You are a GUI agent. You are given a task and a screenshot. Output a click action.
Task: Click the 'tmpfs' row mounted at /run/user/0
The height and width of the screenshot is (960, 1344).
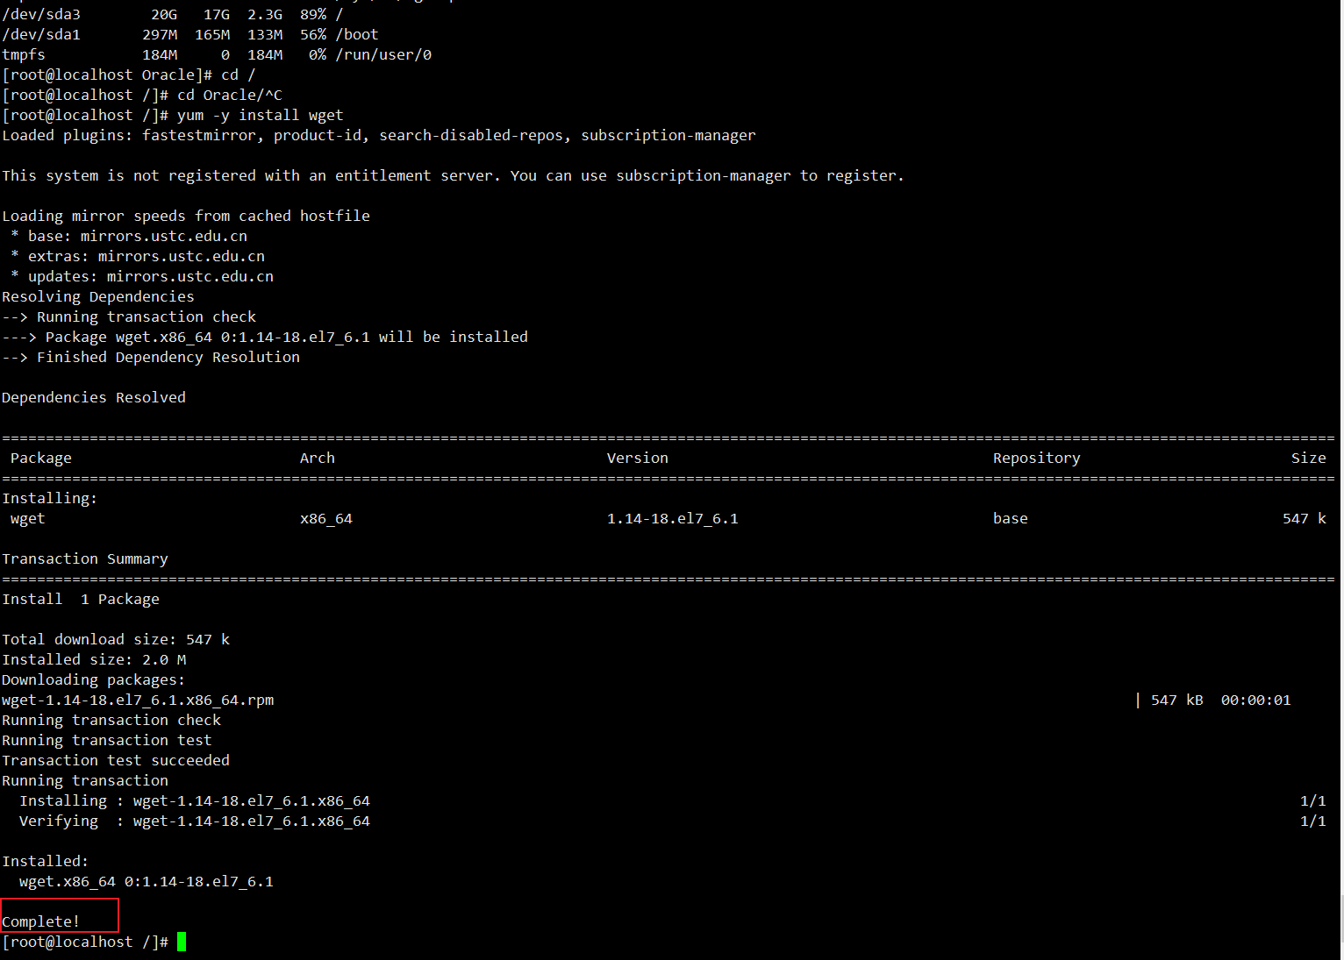click(x=217, y=54)
